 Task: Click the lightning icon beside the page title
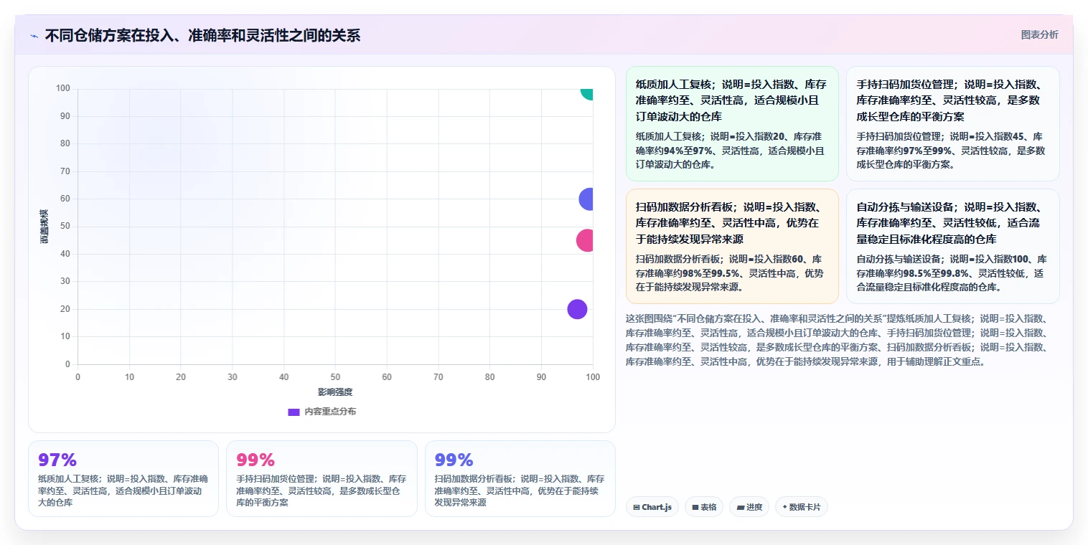point(34,35)
